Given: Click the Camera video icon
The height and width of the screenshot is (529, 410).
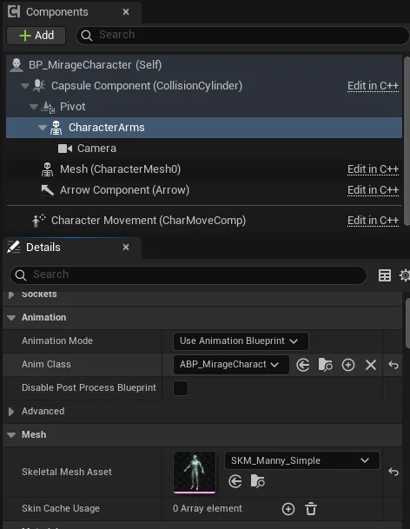Looking at the screenshot, I should click(x=65, y=149).
